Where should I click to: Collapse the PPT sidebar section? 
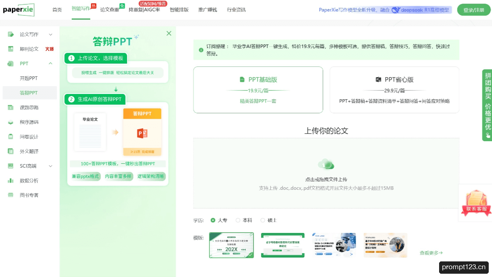tap(50, 64)
